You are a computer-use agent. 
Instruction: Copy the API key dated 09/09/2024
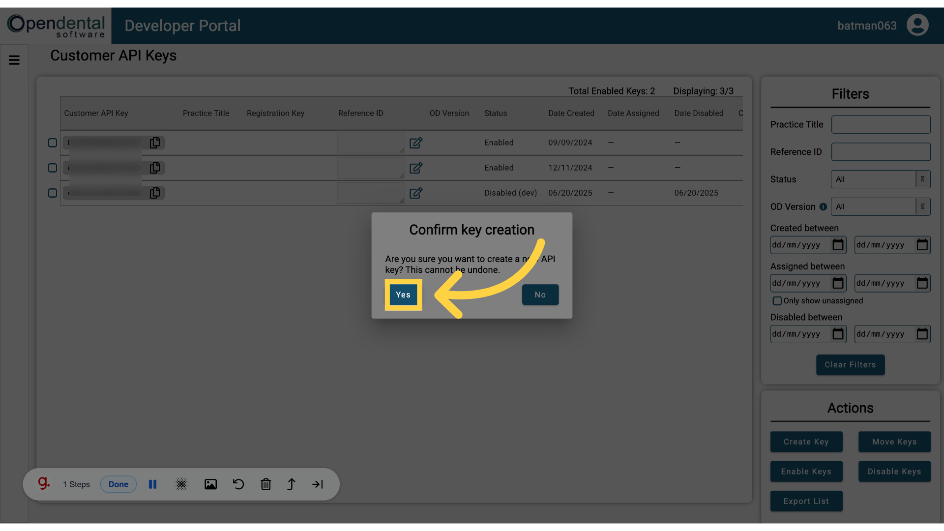pyautogui.click(x=155, y=143)
